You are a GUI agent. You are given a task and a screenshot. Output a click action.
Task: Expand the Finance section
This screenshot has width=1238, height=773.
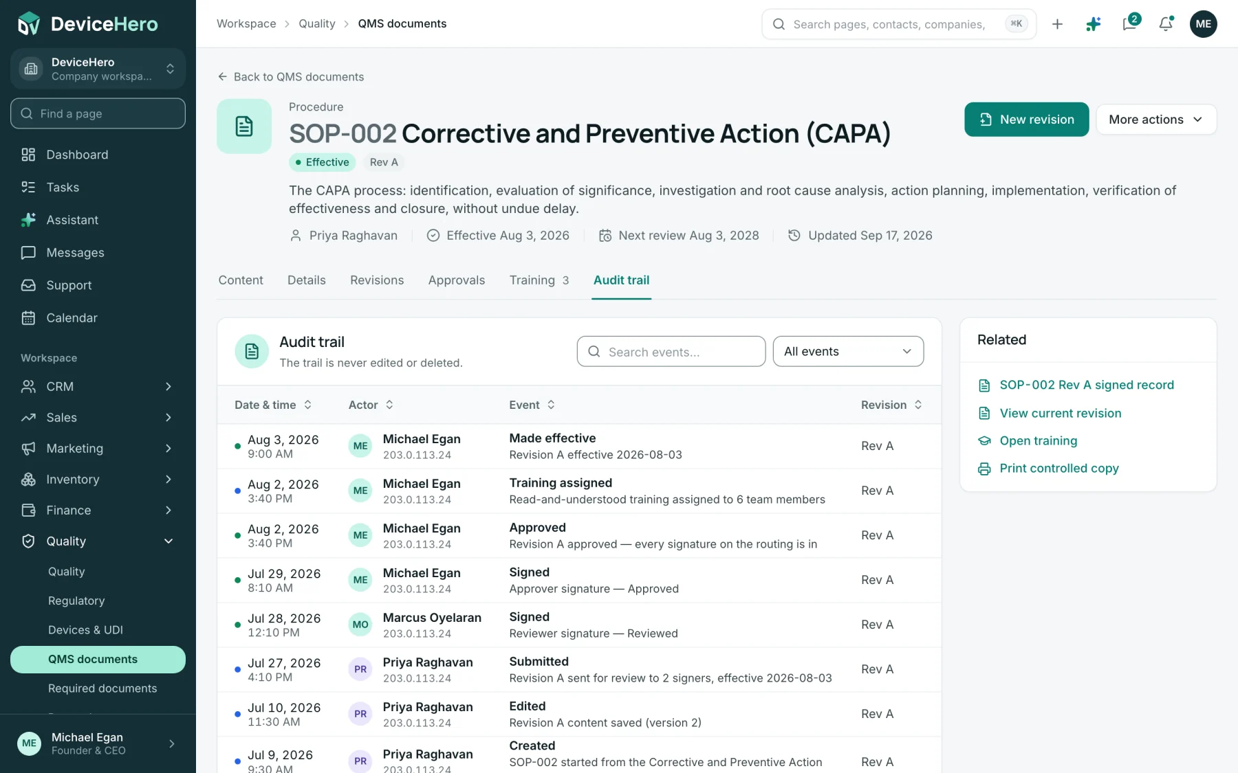pyautogui.click(x=98, y=510)
